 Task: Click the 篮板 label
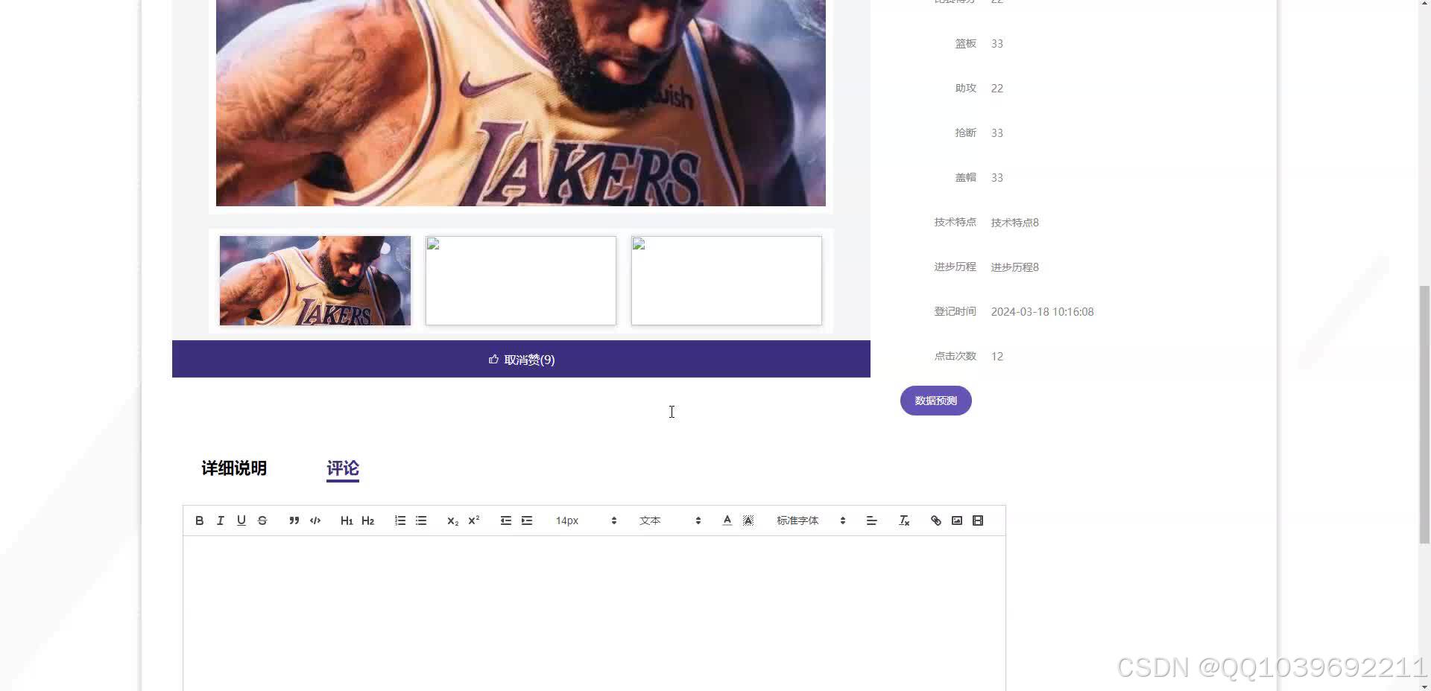click(x=965, y=44)
